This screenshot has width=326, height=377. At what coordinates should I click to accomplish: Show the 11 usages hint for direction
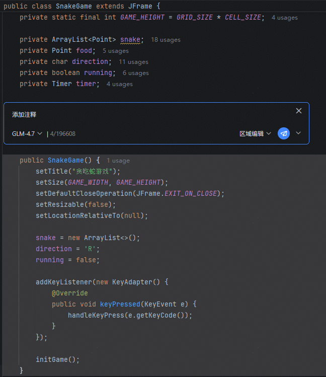coord(133,62)
